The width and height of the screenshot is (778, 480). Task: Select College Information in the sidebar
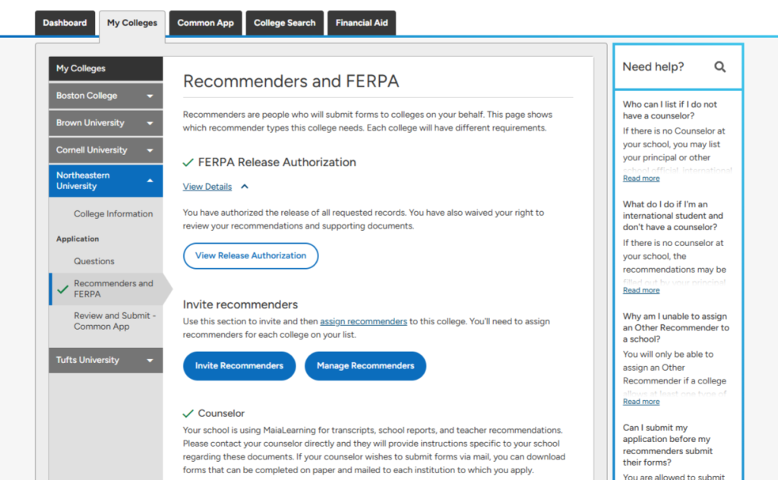point(113,214)
